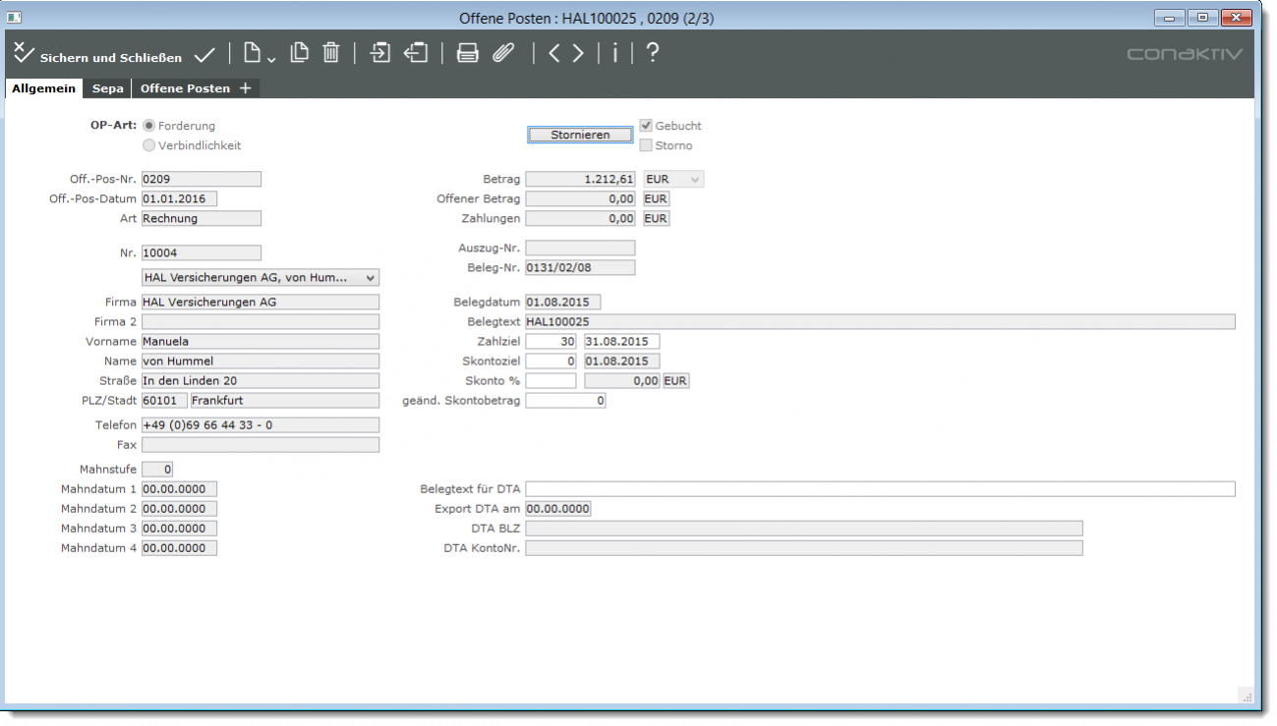This screenshot has height=726, width=1277.
Task: Open the dropdown arrow beside the new record icon
Action: tap(271, 59)
